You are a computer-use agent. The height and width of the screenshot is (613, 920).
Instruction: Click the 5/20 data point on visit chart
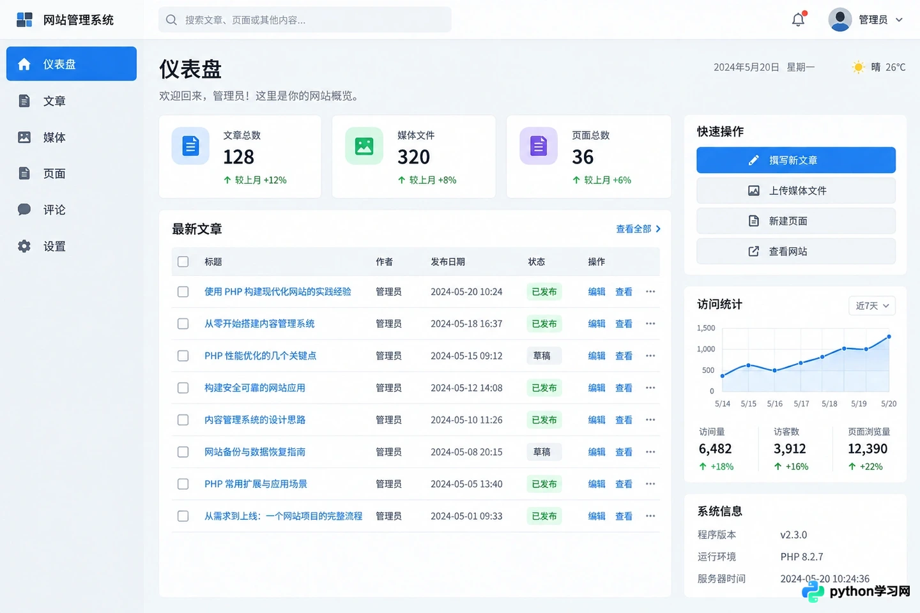click(x=889, y=337)
